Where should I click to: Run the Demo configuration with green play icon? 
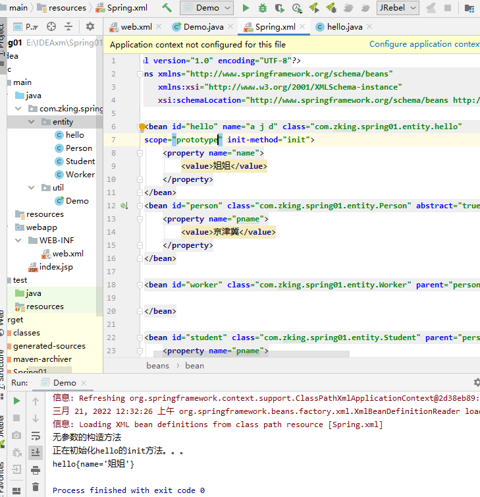246,8
